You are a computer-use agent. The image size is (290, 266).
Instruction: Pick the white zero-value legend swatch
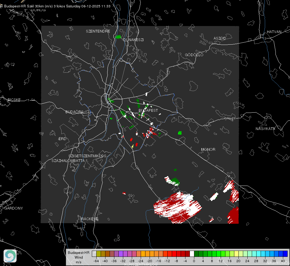click(x=192, y=254)
